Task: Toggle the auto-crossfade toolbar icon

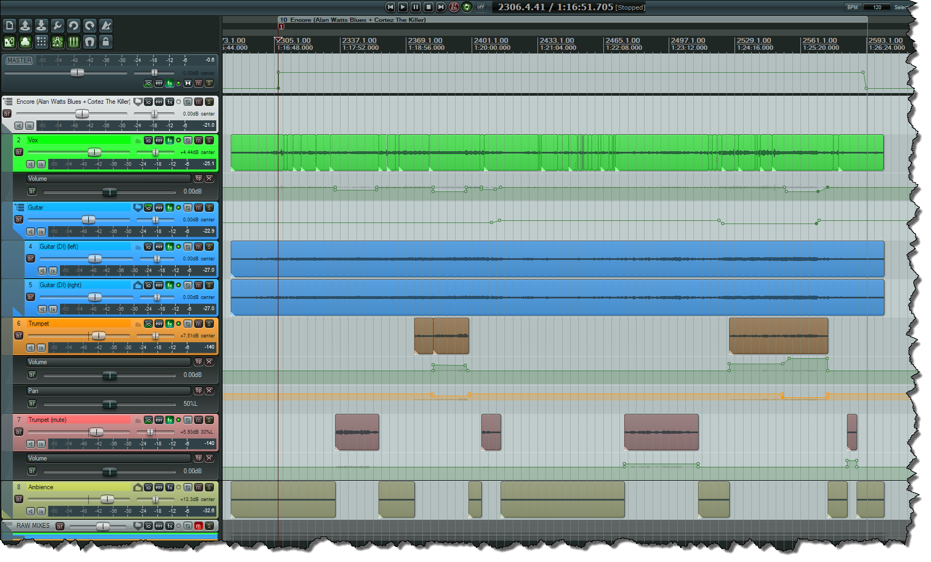Action: (x=9, y=42)
